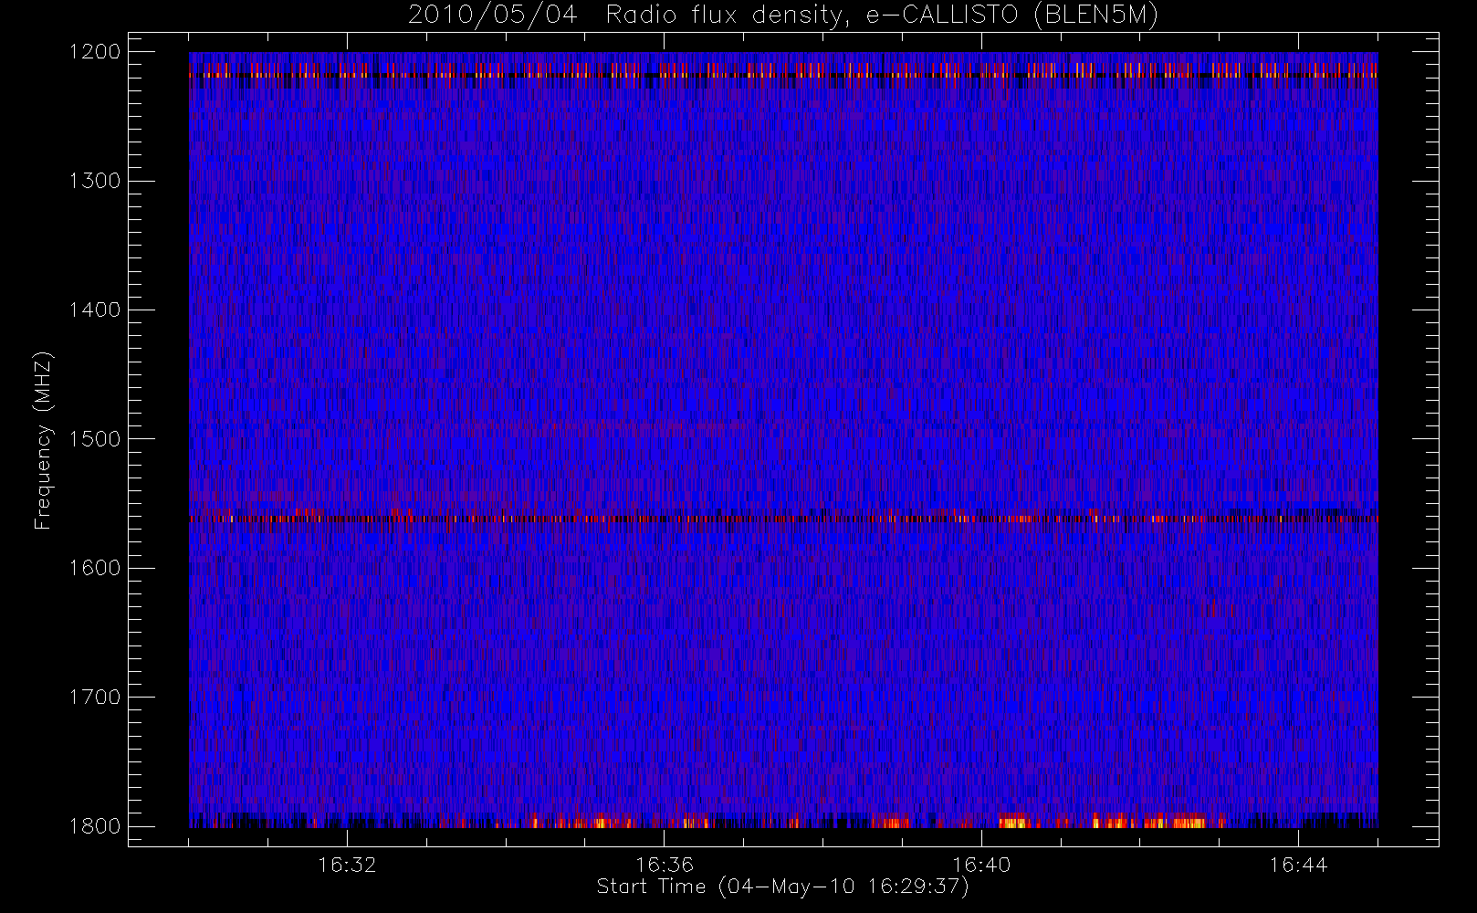Click the 1300 frequency tick label
Screen dimensions: 1477x913
(x=95, y=181)
